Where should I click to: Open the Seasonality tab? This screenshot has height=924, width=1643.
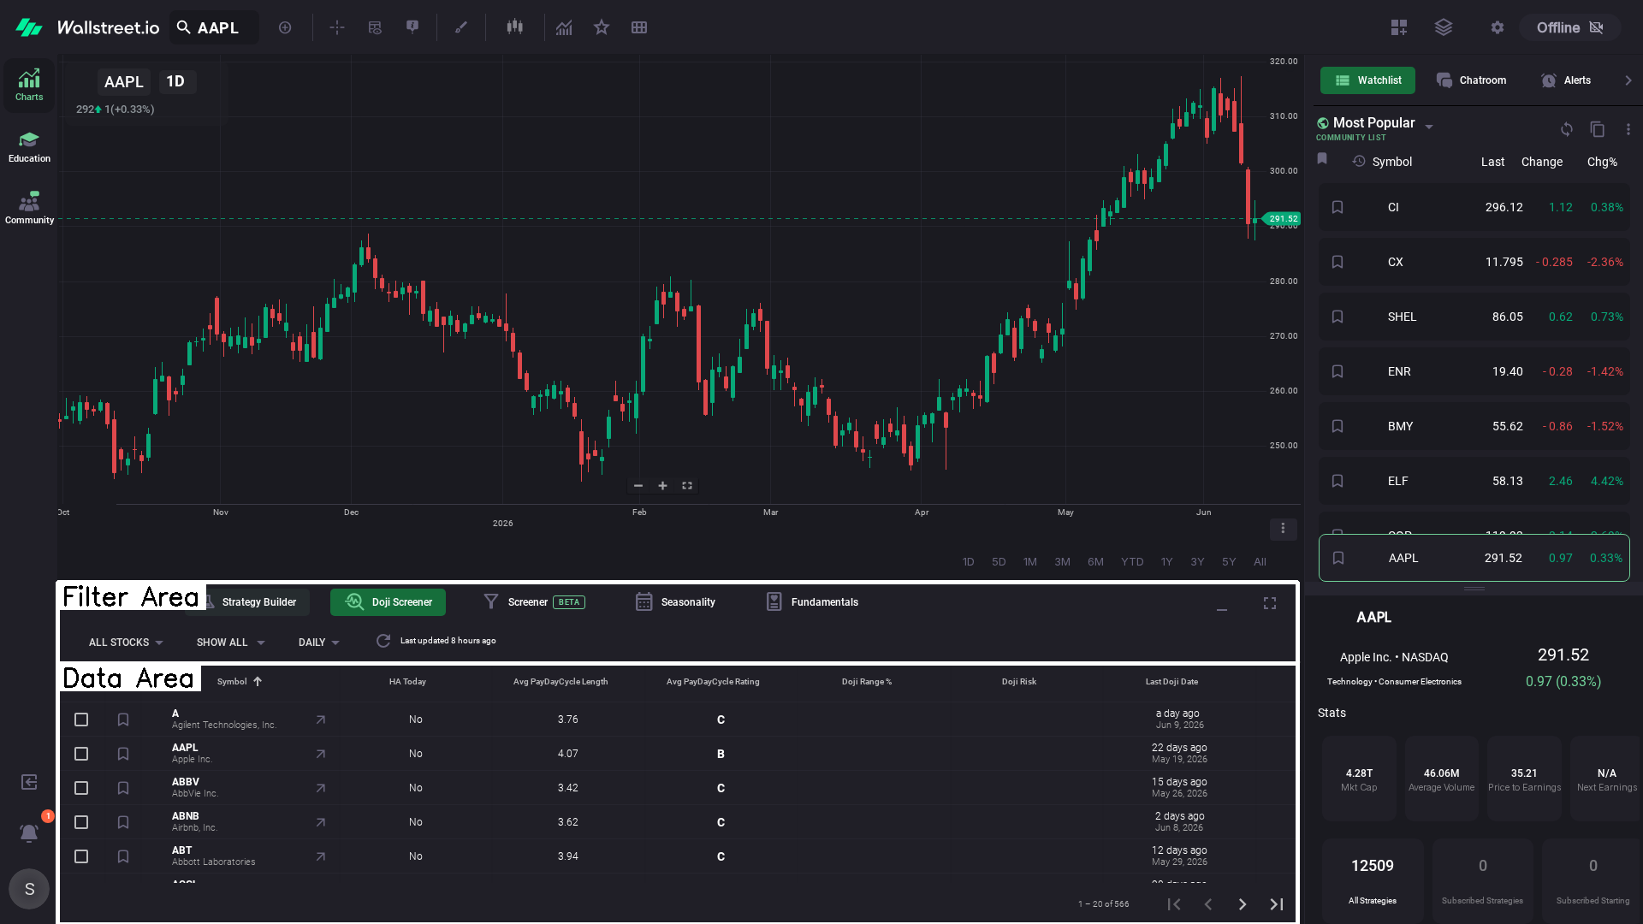tap(676, 602)
